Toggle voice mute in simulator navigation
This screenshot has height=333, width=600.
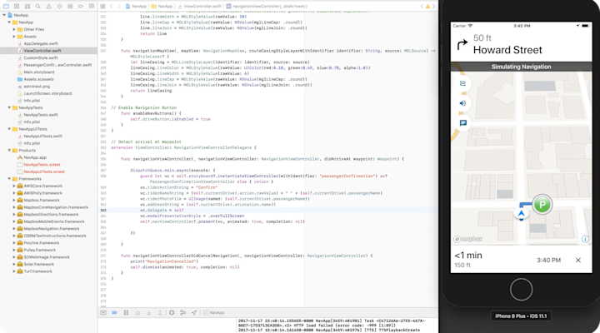[462, 103]
